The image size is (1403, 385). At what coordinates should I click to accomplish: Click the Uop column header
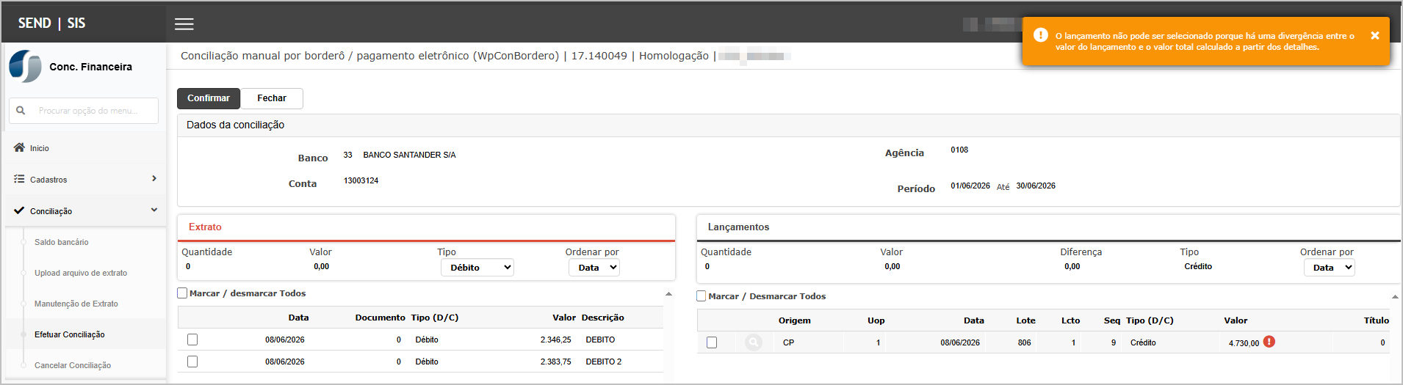(876, 320)
